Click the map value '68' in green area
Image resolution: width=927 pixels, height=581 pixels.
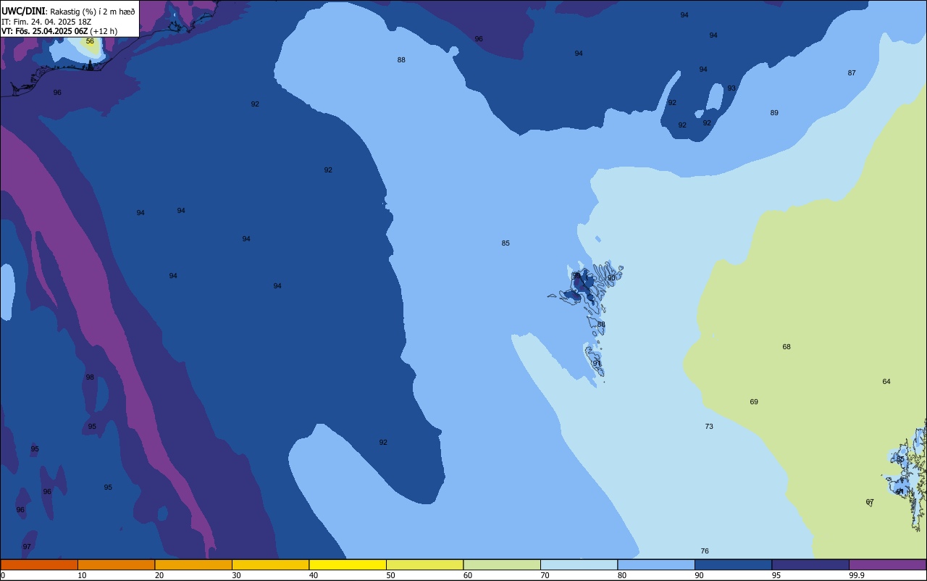pyautogui.click(x=787, y=347)
